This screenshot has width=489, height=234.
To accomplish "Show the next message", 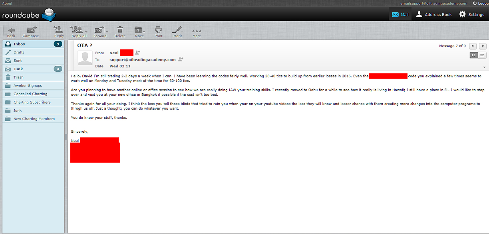I will 483,46.
